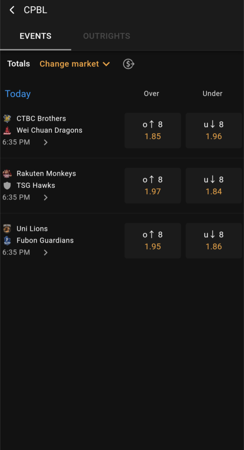The width and height of the screenshot is (244, 450).
Task: Expand Uni Lions match details chevron
Action: pyautogui.click(x=45, y=252)
